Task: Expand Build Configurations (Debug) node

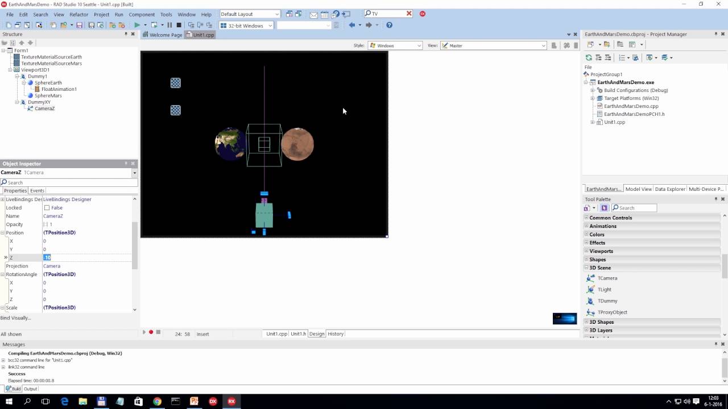Action: [x=592, y=90]
